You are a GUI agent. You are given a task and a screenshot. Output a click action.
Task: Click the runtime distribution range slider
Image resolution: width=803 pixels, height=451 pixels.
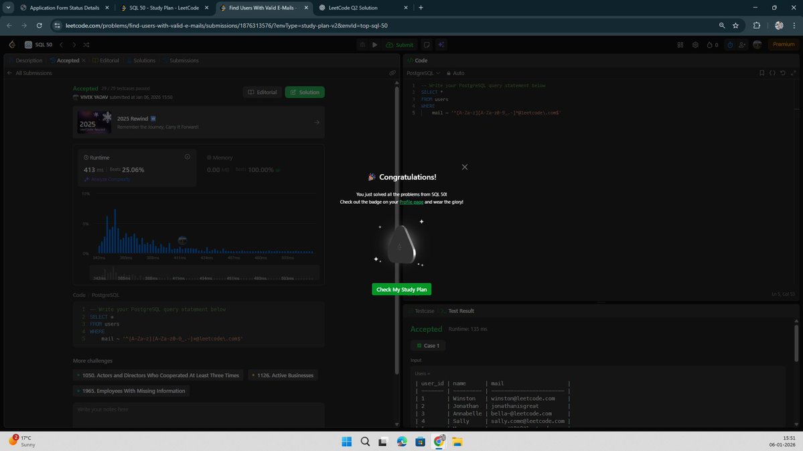click(x=204, y=274)
